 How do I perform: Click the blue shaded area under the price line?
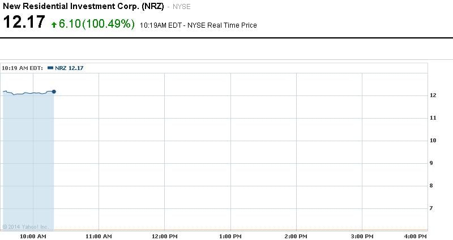pos(28,158)
